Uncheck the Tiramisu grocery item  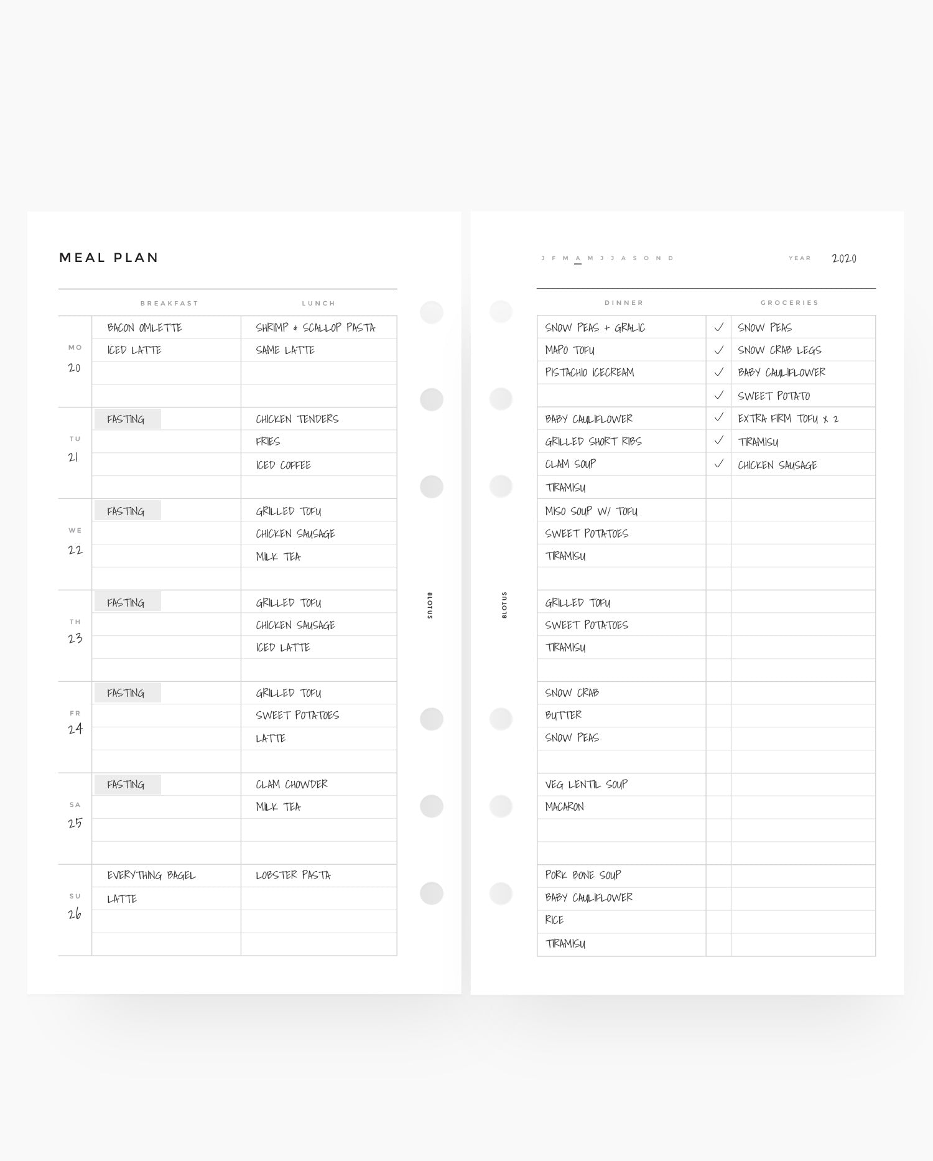tap(718, 441)
